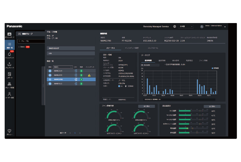The width and height of the screenshot is (241, 162).
Task: Click the yellow warning icon for NAME2479
Action: click(x=89, y=75)
